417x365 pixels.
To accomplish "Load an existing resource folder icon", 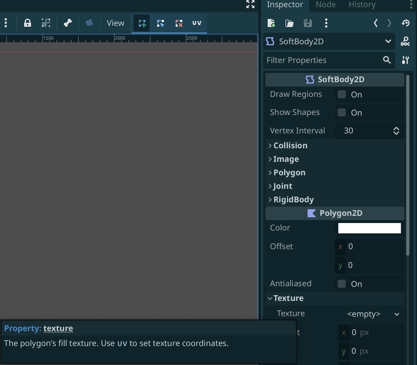I will [289, 23].
